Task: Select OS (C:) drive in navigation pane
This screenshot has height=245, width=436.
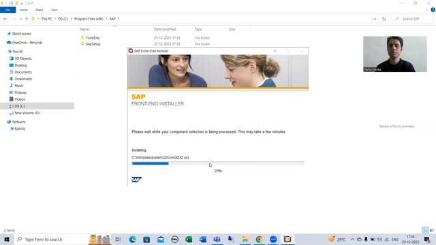Action: tap(37, 106)
